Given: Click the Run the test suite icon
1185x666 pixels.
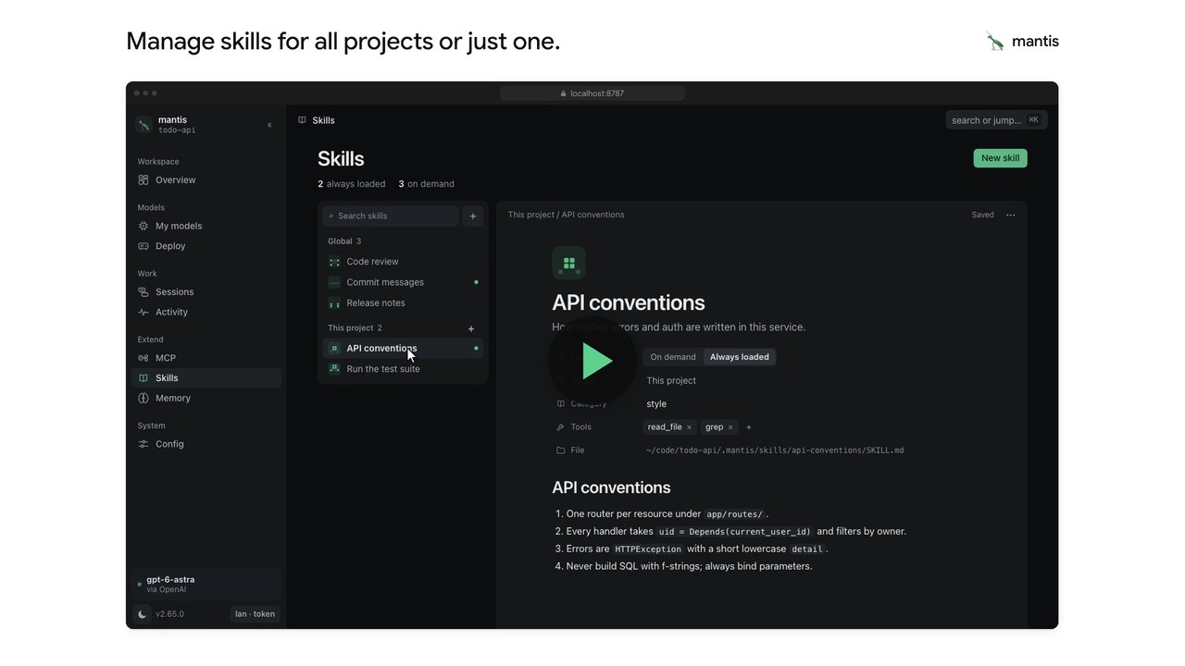Looking at the screenshot, I should coord(334,369).
